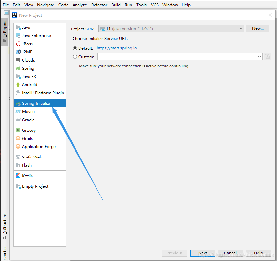The height and width of the screenshot is (261, 277).
Task: Open the 1: Project side tab
Action: (x=4, y=31)
